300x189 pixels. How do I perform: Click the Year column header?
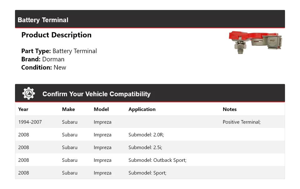23,109
